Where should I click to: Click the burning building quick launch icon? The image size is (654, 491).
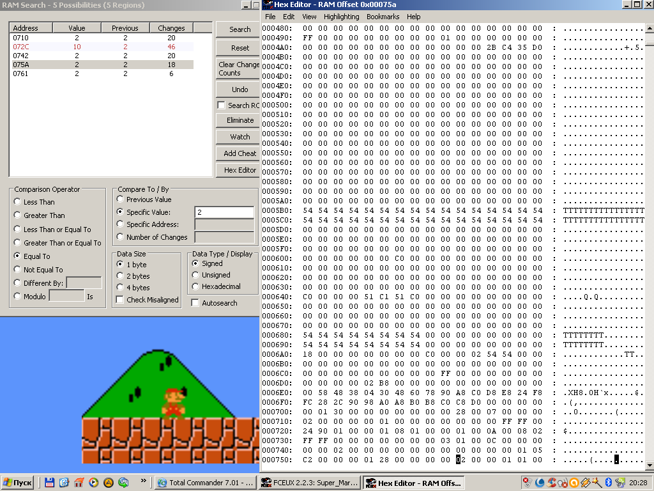(x=79, y=483)
